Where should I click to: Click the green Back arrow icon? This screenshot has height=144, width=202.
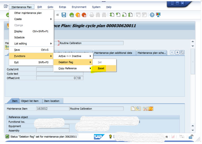(72, 15)
